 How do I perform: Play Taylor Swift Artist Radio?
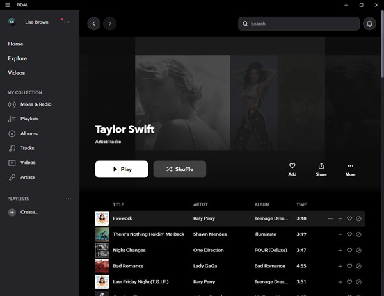(122, 169)
